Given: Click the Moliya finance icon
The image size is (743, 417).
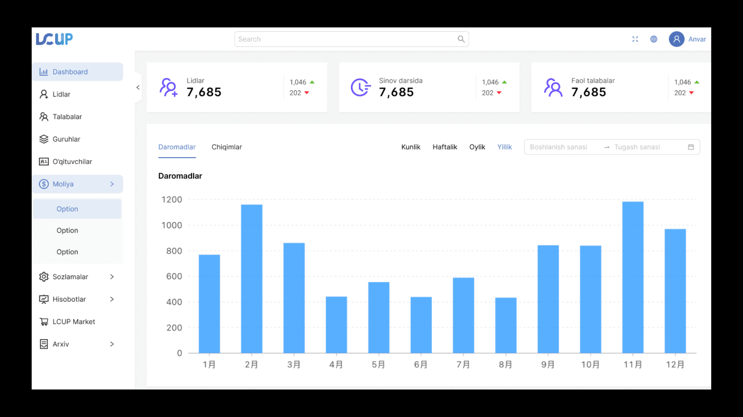Looking at the screenshot, I should (x=44, y=184).
